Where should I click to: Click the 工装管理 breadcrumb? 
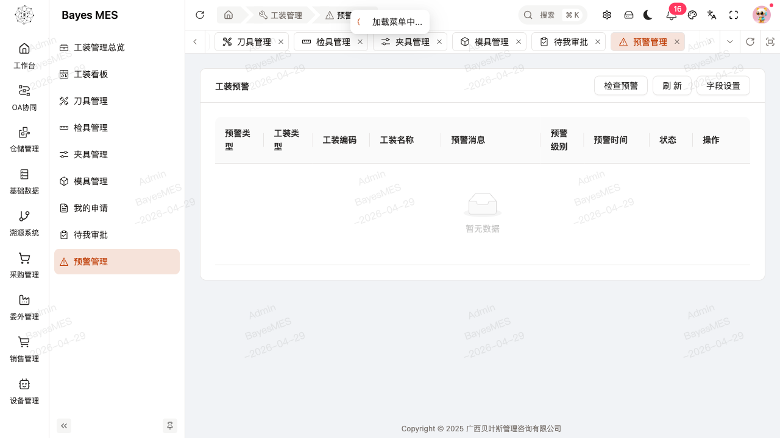point(280,15)
